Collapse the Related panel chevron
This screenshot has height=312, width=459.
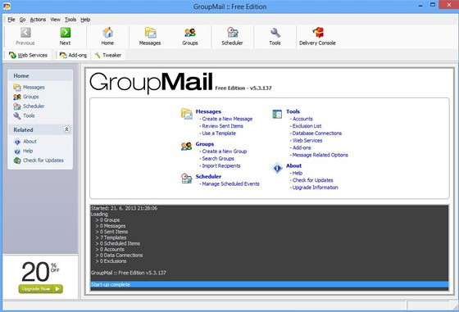66,129
